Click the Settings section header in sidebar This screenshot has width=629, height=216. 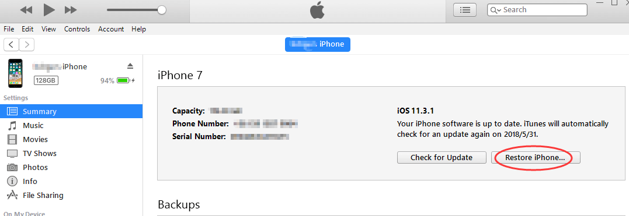pos(16,98)
